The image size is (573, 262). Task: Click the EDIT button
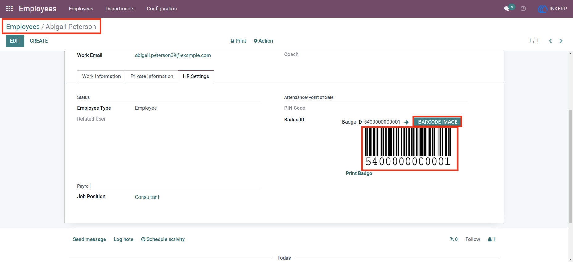(x=15, y=41)
